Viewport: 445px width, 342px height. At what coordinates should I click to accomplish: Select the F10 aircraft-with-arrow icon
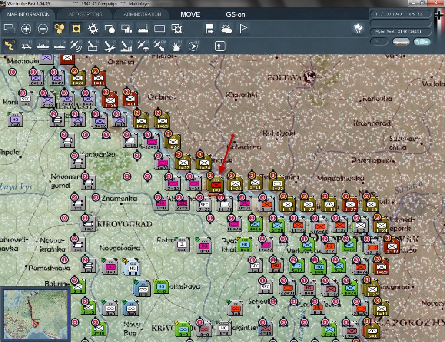159,46
